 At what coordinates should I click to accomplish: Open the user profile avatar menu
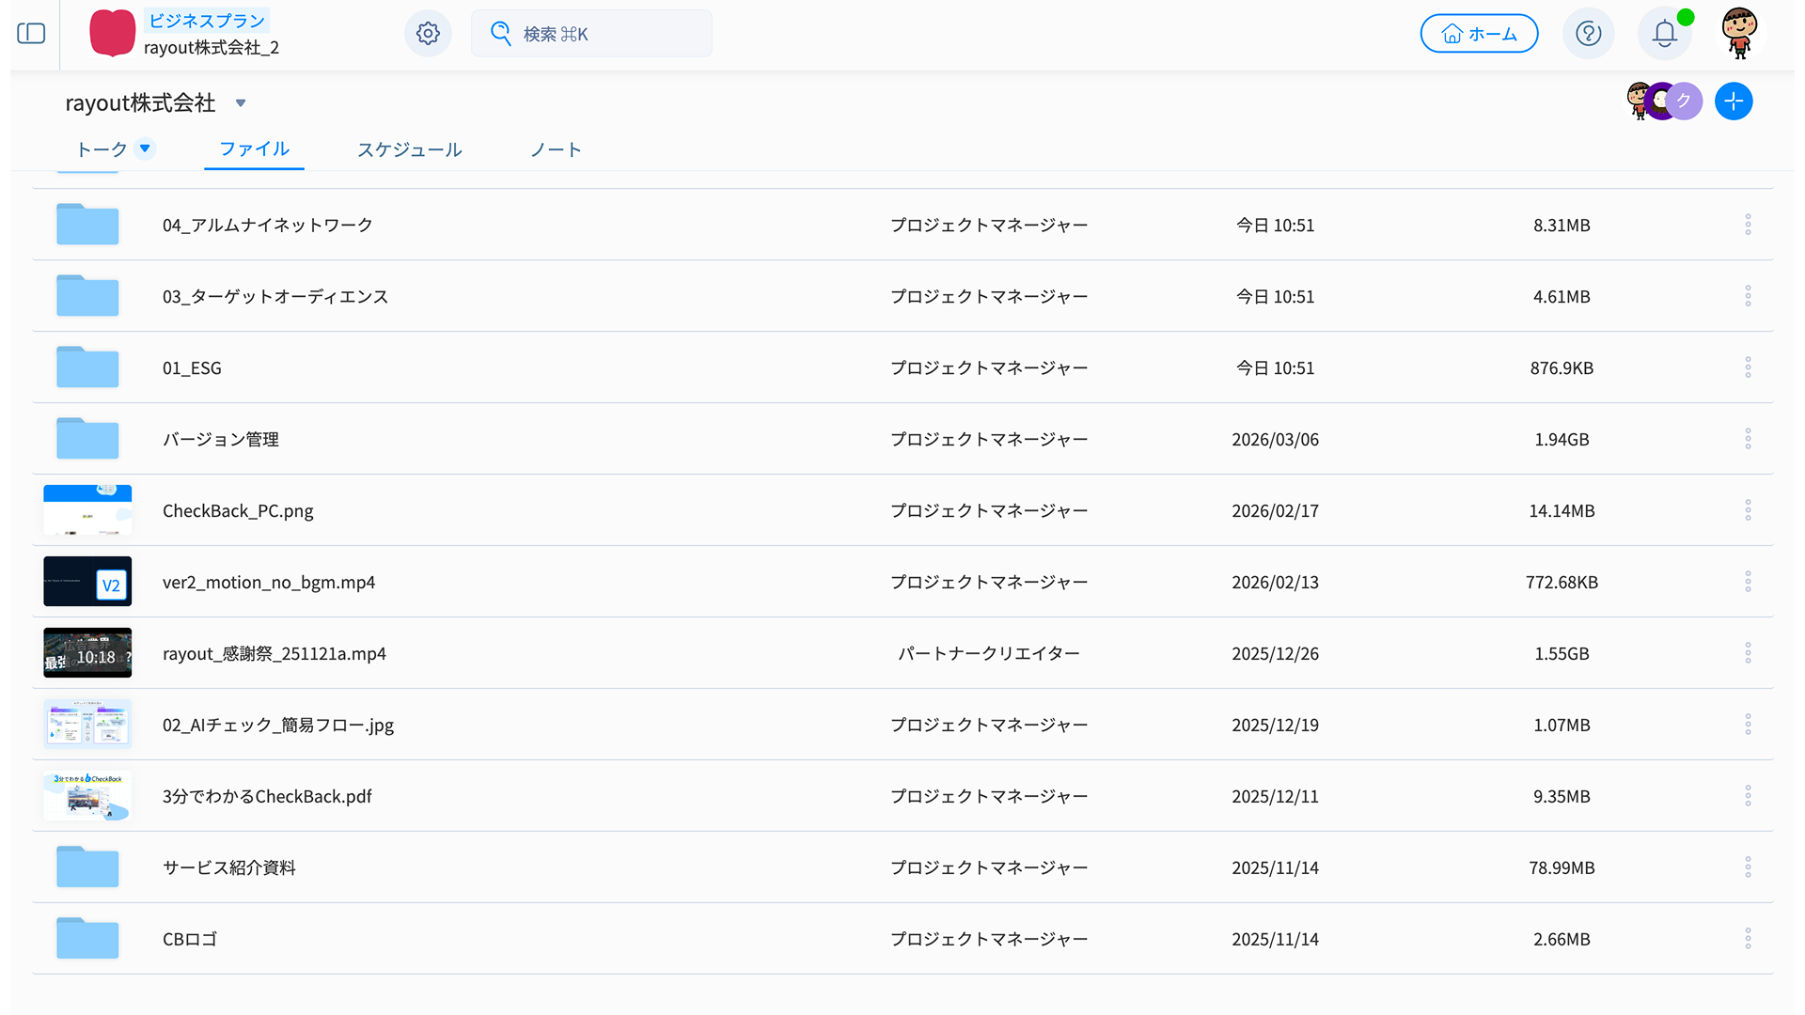[x=1739, y=34]
